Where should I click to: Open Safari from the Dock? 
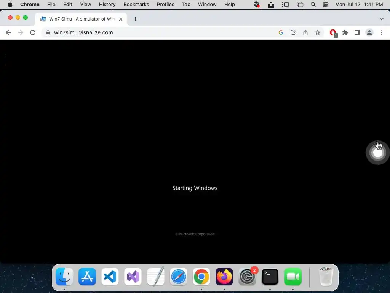coord(179,277)
